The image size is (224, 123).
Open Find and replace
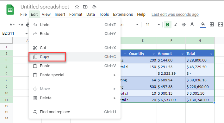click(75, 112)
